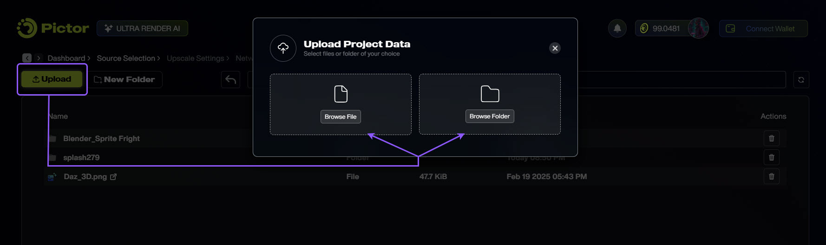This screenshot has height=245, width=826.
Task: Click the cloud upload icon in dialog
Action: (x=283, y=48)
